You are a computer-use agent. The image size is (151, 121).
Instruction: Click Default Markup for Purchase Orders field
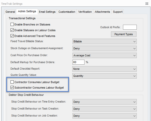(78, 62)
